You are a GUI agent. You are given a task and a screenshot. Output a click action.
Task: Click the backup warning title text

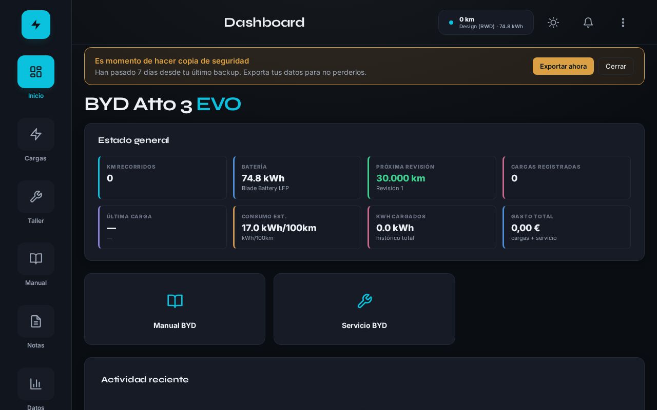172,61
